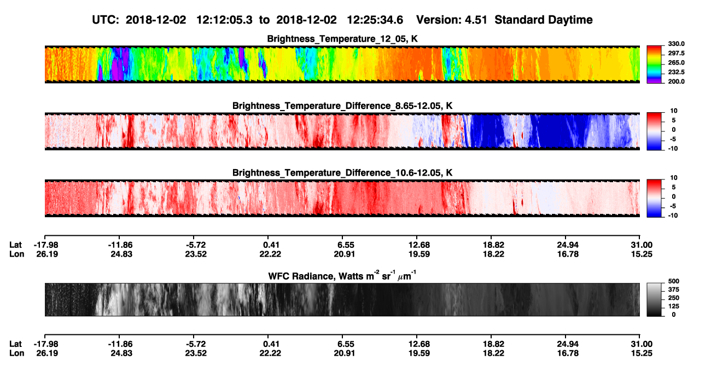This screenshot has height=365, width=711.
Task: Click the rainbow colorbar for the 200–330 K scale
Action: tap(654, 65)
